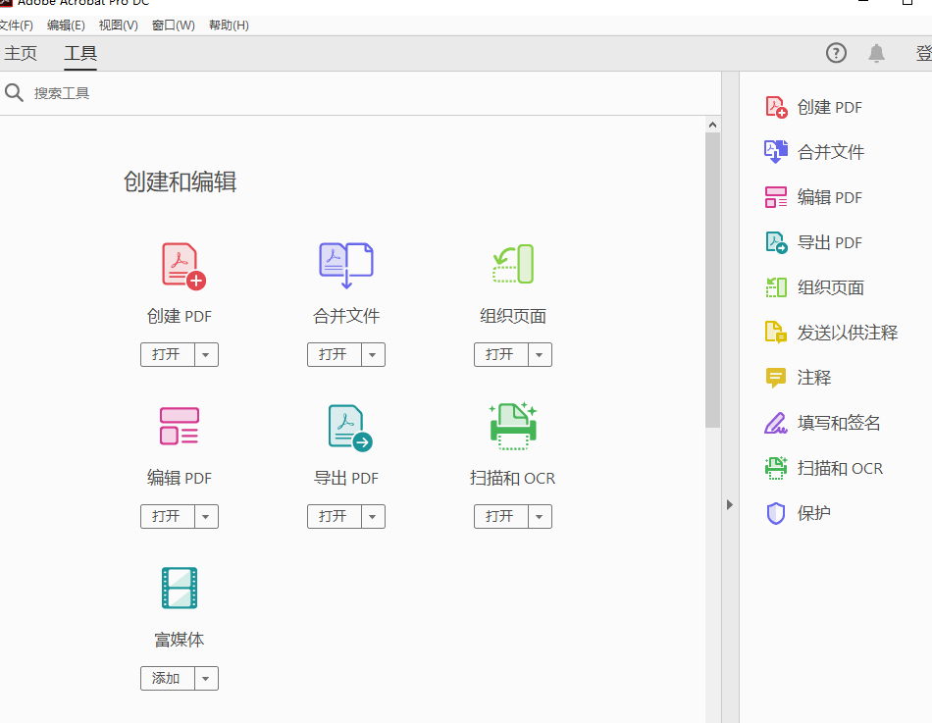932x723 pixels.
Task: Open the 组织页面 tool icon
Action: [x=512, y=263]
